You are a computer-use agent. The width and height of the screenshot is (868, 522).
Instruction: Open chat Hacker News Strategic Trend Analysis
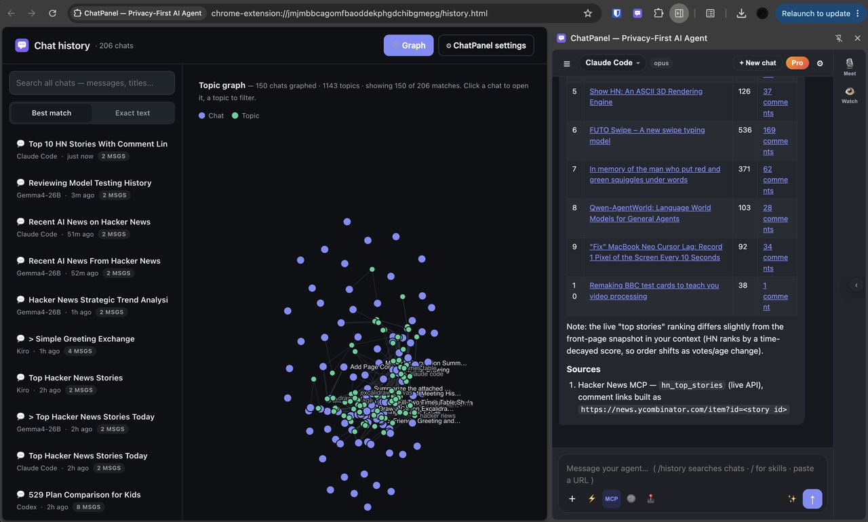pyautogui.click(x=92, y=306)
